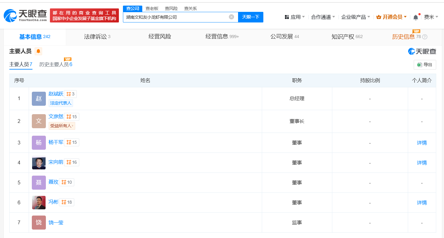
Task: Open 赵斌跃 name link
Action: pos(56,94)
